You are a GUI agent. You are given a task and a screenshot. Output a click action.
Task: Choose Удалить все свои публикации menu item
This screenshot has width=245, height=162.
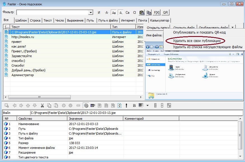[197, 41]
